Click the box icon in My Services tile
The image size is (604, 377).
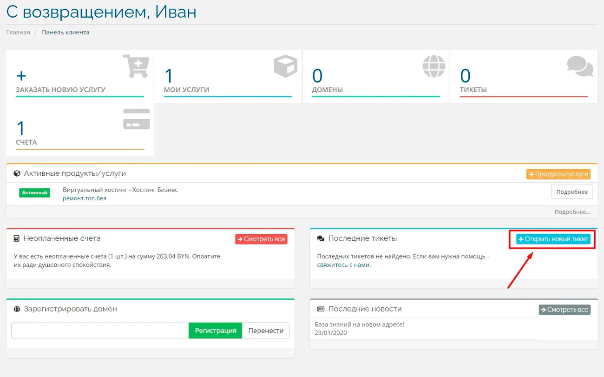[x=285, y=66]
